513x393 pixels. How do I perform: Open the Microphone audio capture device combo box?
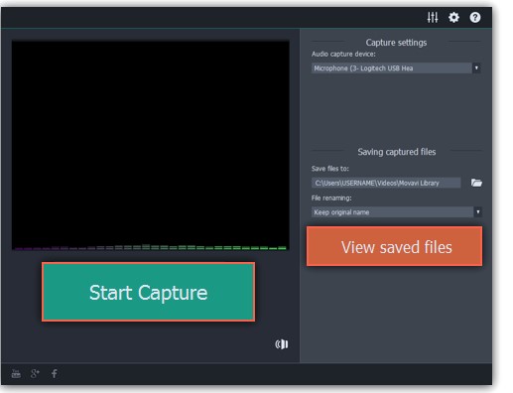coord(396,68)
